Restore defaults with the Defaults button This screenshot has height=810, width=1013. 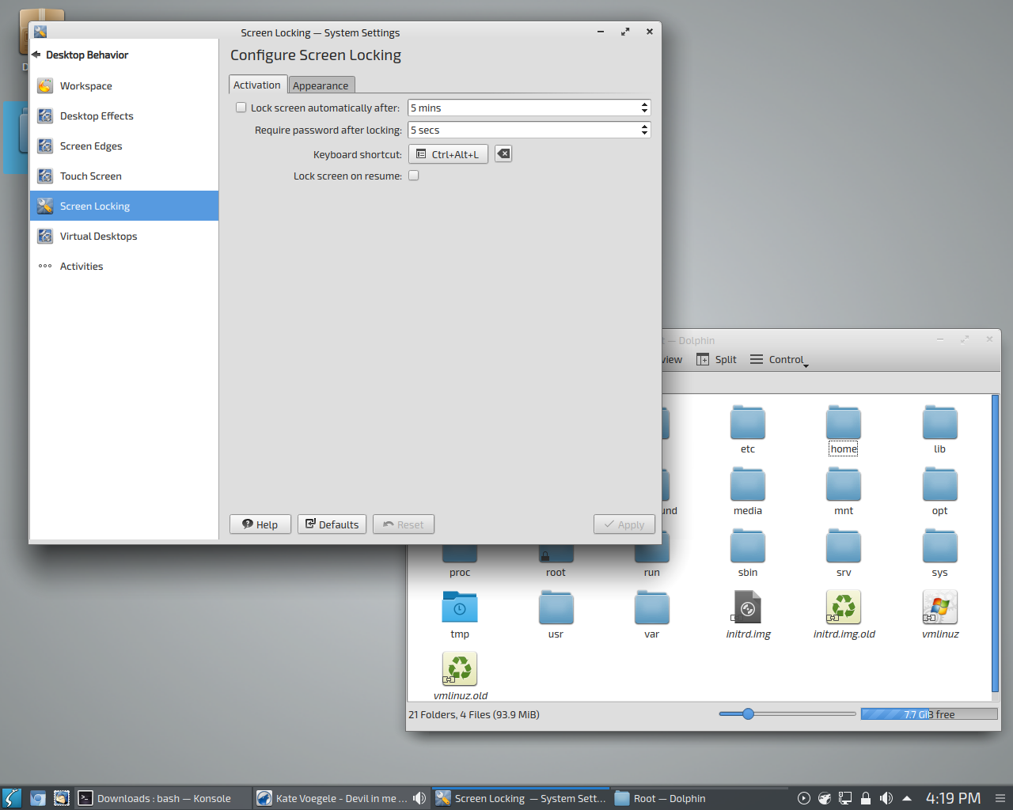tap(332, 524)
